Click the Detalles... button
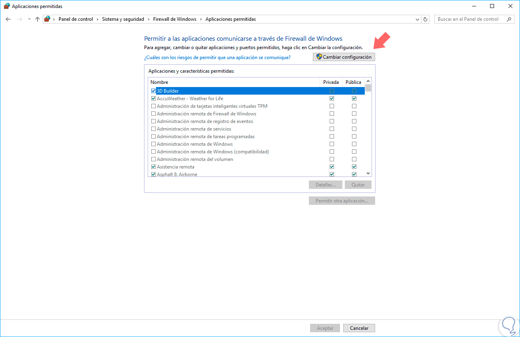This screenshot has width=520, height=337. (325, 185)
